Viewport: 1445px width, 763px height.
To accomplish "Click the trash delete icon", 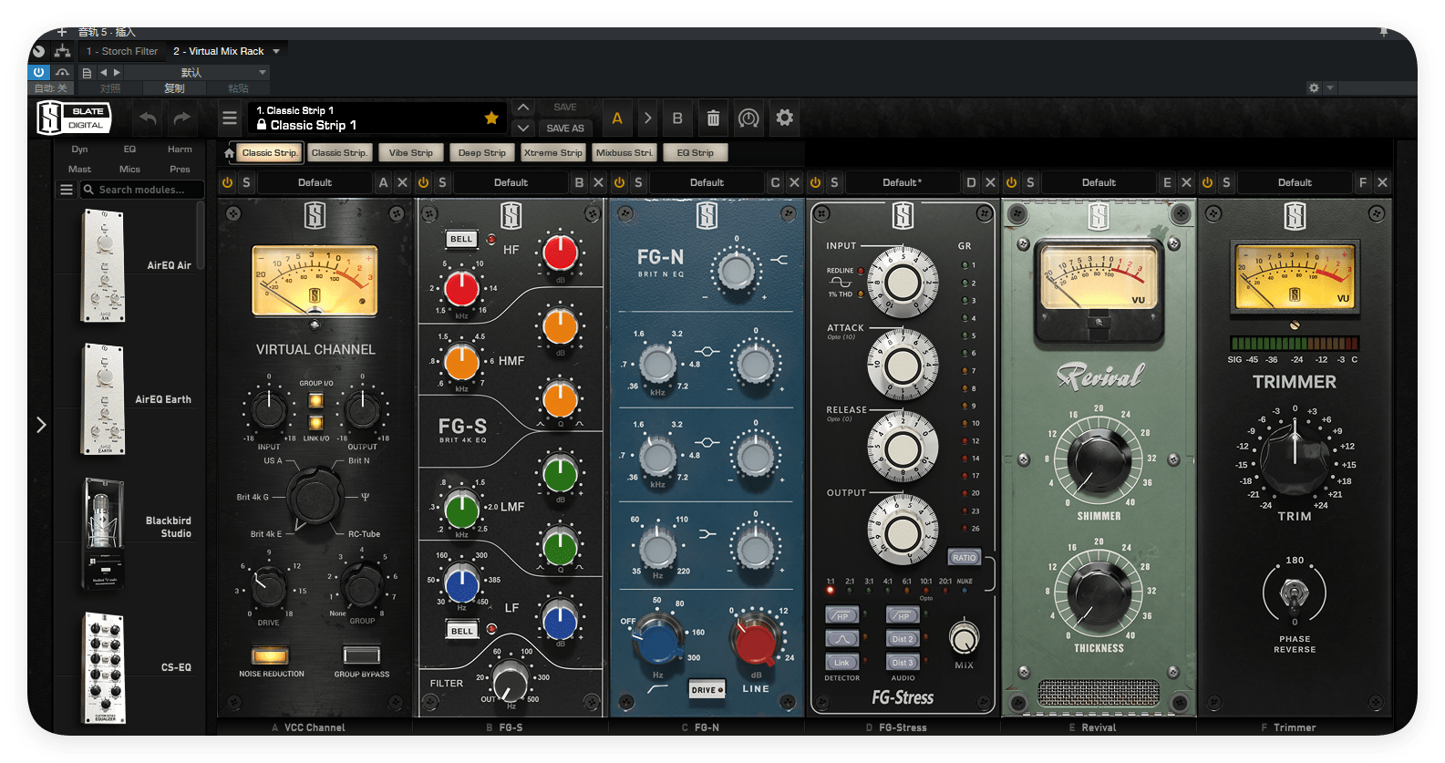I will tap(713, 119).
